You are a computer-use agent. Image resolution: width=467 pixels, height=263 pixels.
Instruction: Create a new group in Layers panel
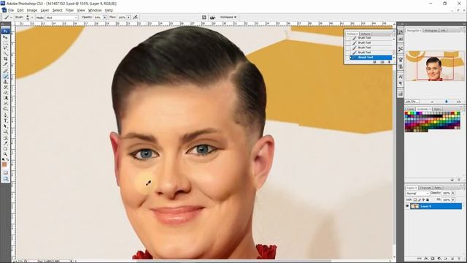click(446, 258)
